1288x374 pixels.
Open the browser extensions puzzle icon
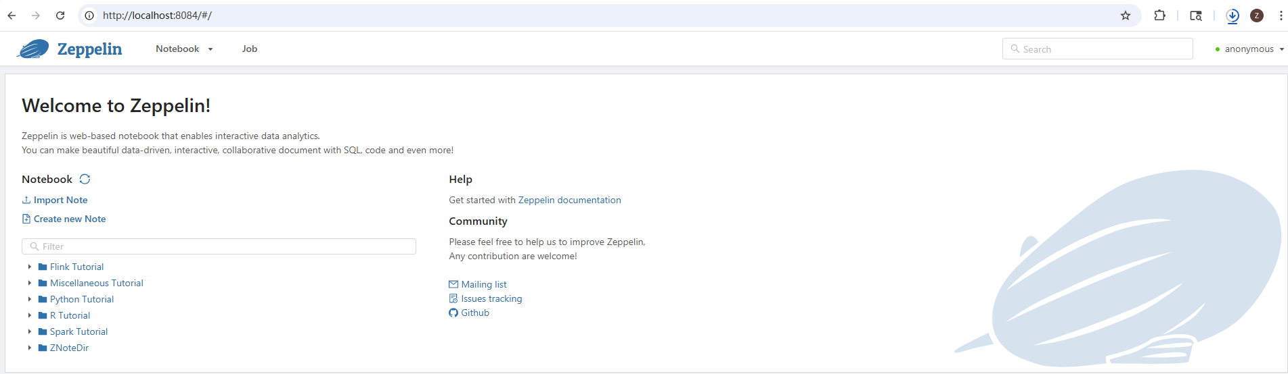(x=1159, y=16)
